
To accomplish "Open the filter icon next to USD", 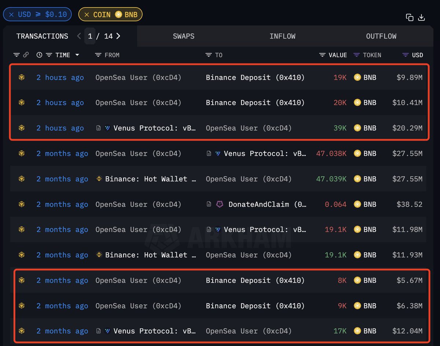I will [x=406, y=55].
